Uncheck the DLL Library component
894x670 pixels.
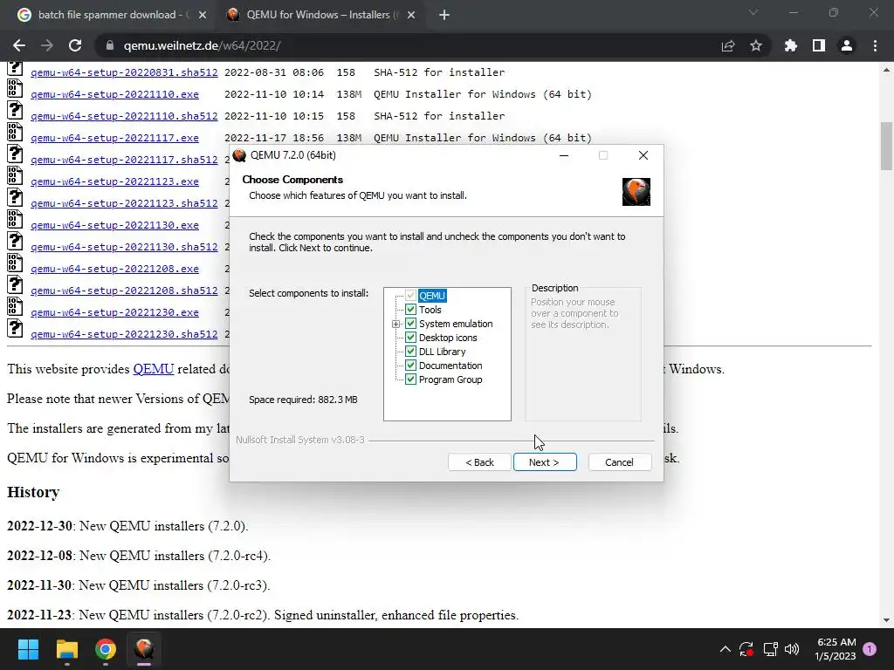coord(410,352)
